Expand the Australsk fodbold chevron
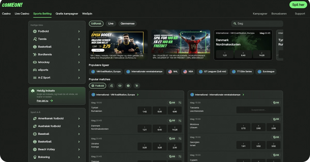The image size is (310, 162). pyautogui.click(x=79, y=126)
